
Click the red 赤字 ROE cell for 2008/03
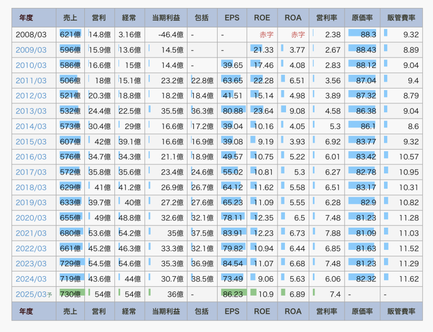(x=267, y=35)
